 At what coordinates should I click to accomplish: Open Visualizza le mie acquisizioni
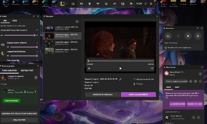coord(178,47)
